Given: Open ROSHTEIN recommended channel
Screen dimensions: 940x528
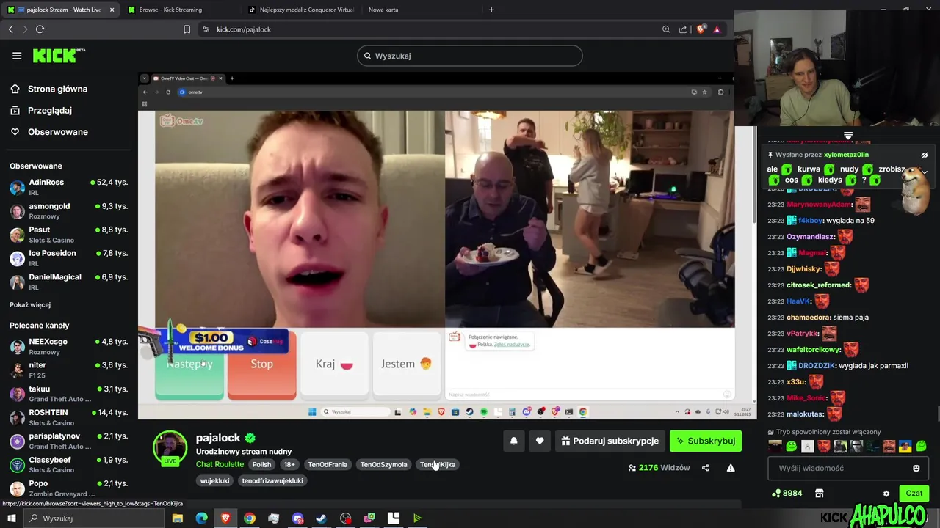Looking at the screenshot, I should (69, 417).
